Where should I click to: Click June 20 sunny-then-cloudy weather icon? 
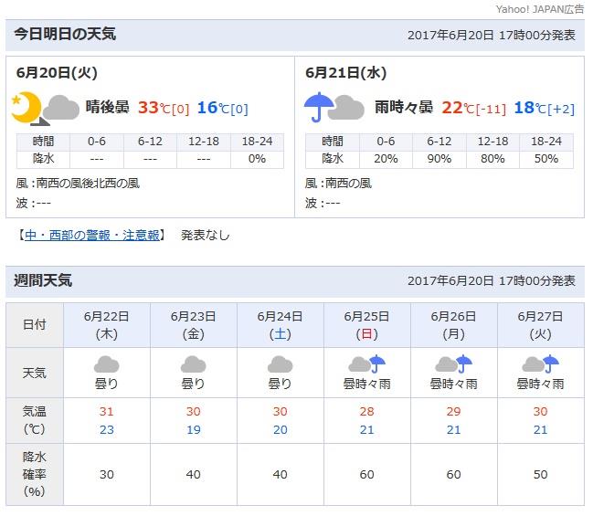pos(44,108)
